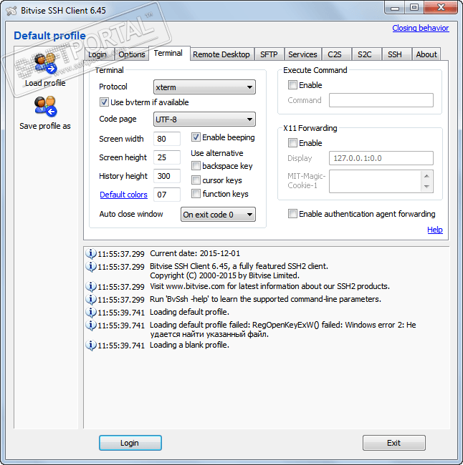Click MIT-Magic-Cookie scroll up arrow

click(426, 176)
